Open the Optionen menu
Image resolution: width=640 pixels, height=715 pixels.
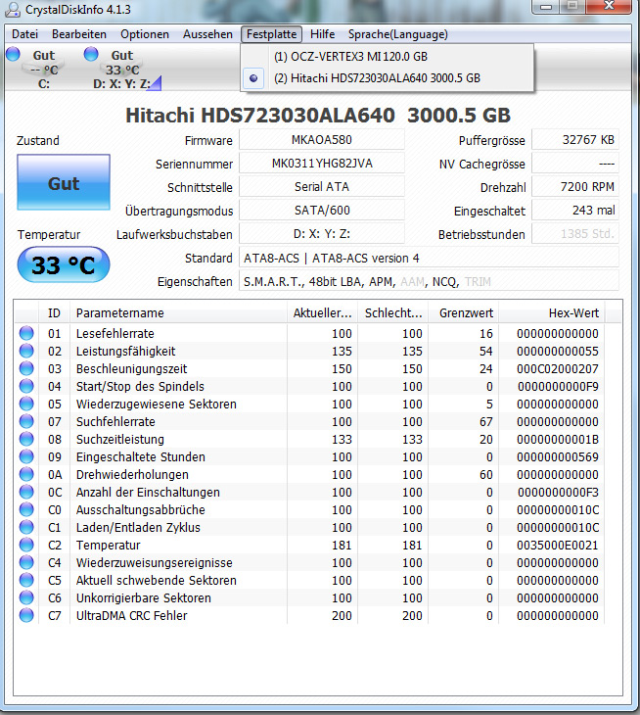(145, 34)
